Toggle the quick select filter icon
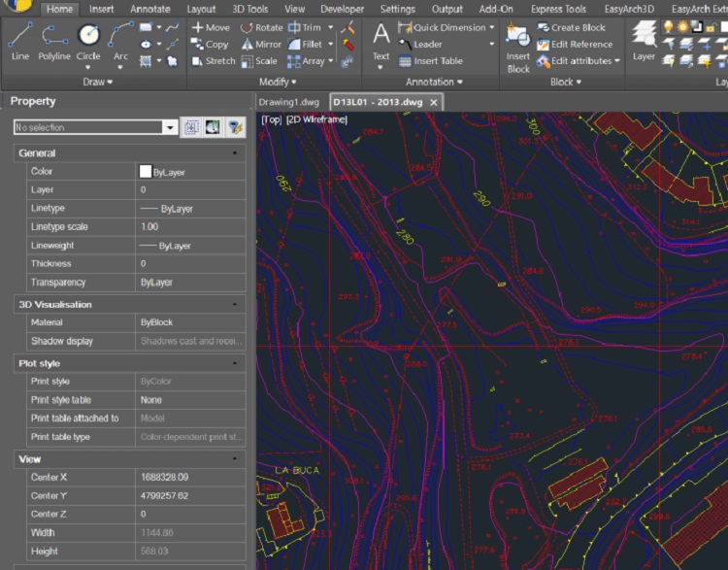The width and height of the screenshot is (728, 570). [x=235, y=127]
